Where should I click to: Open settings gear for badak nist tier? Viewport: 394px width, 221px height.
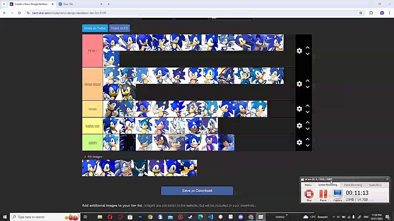(299, 126)
